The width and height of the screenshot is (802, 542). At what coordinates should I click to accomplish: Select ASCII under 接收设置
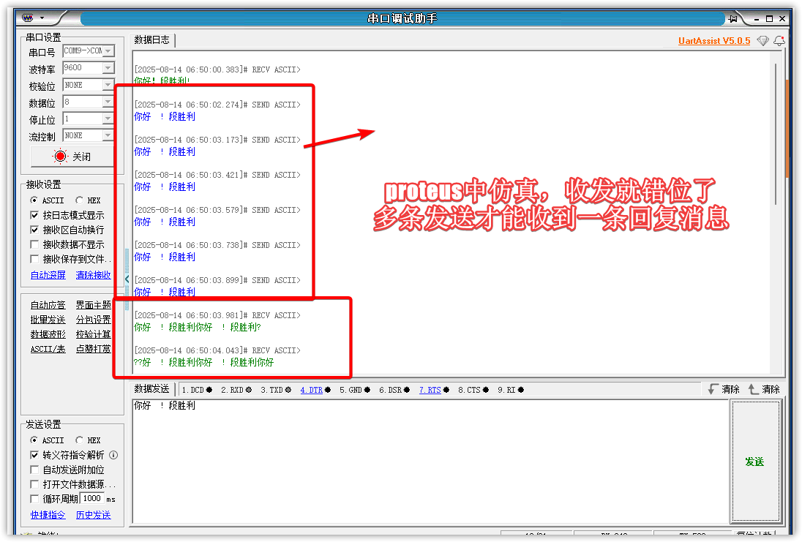[x=34, y=200]
